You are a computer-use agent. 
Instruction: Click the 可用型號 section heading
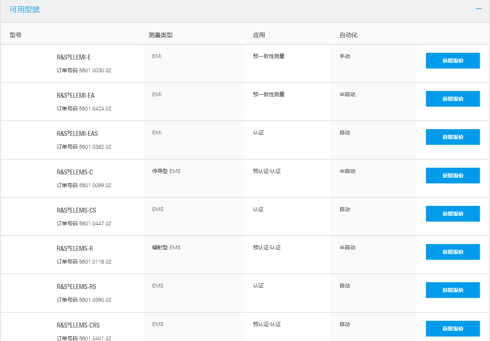(25, 10)
